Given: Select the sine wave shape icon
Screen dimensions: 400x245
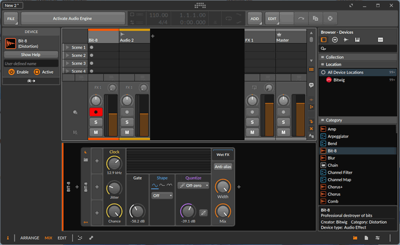Looking at the screenshot, I should [x=155, y=185].
